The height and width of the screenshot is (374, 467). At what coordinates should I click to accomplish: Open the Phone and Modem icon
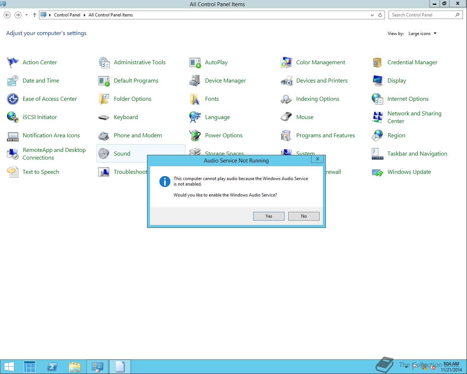tap(104, 136)
